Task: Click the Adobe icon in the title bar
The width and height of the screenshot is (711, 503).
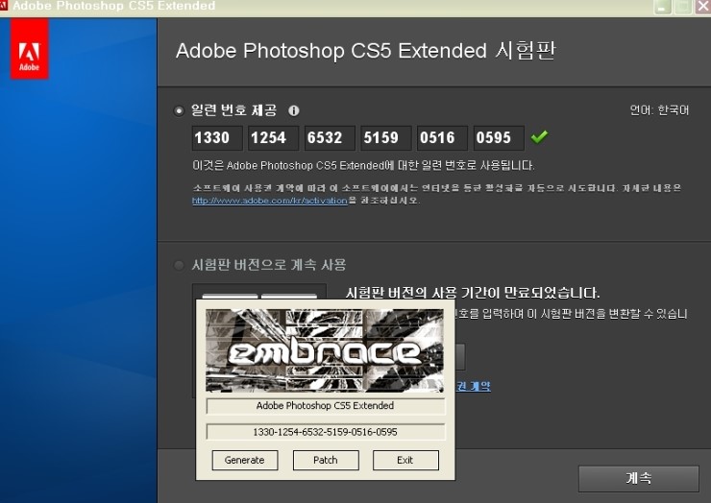Action: [x=4, y=6]
